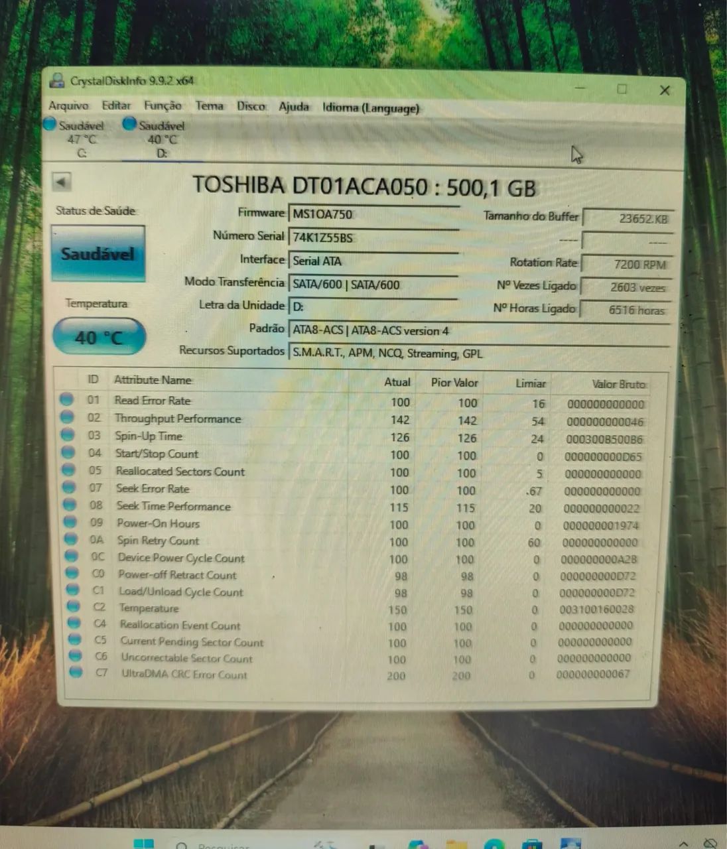
Task: Click status dot of Throughput Performance
Action: (67, 417)
